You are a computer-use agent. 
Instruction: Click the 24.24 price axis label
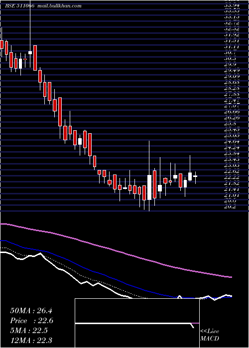coord(232,148)
